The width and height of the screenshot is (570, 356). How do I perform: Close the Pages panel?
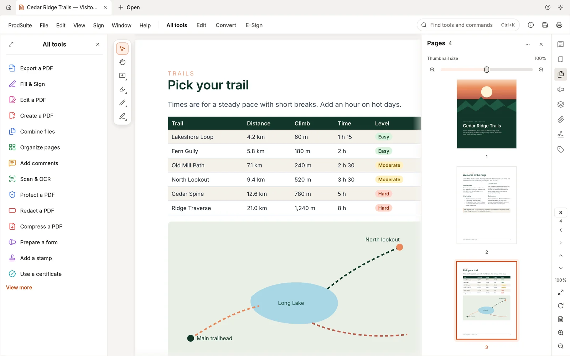pos(541,44)
